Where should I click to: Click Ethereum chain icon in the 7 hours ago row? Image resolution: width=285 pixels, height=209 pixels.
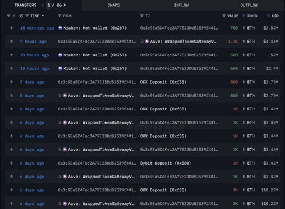(x=11, y=42)
